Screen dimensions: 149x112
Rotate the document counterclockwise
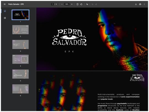[81, 4]
